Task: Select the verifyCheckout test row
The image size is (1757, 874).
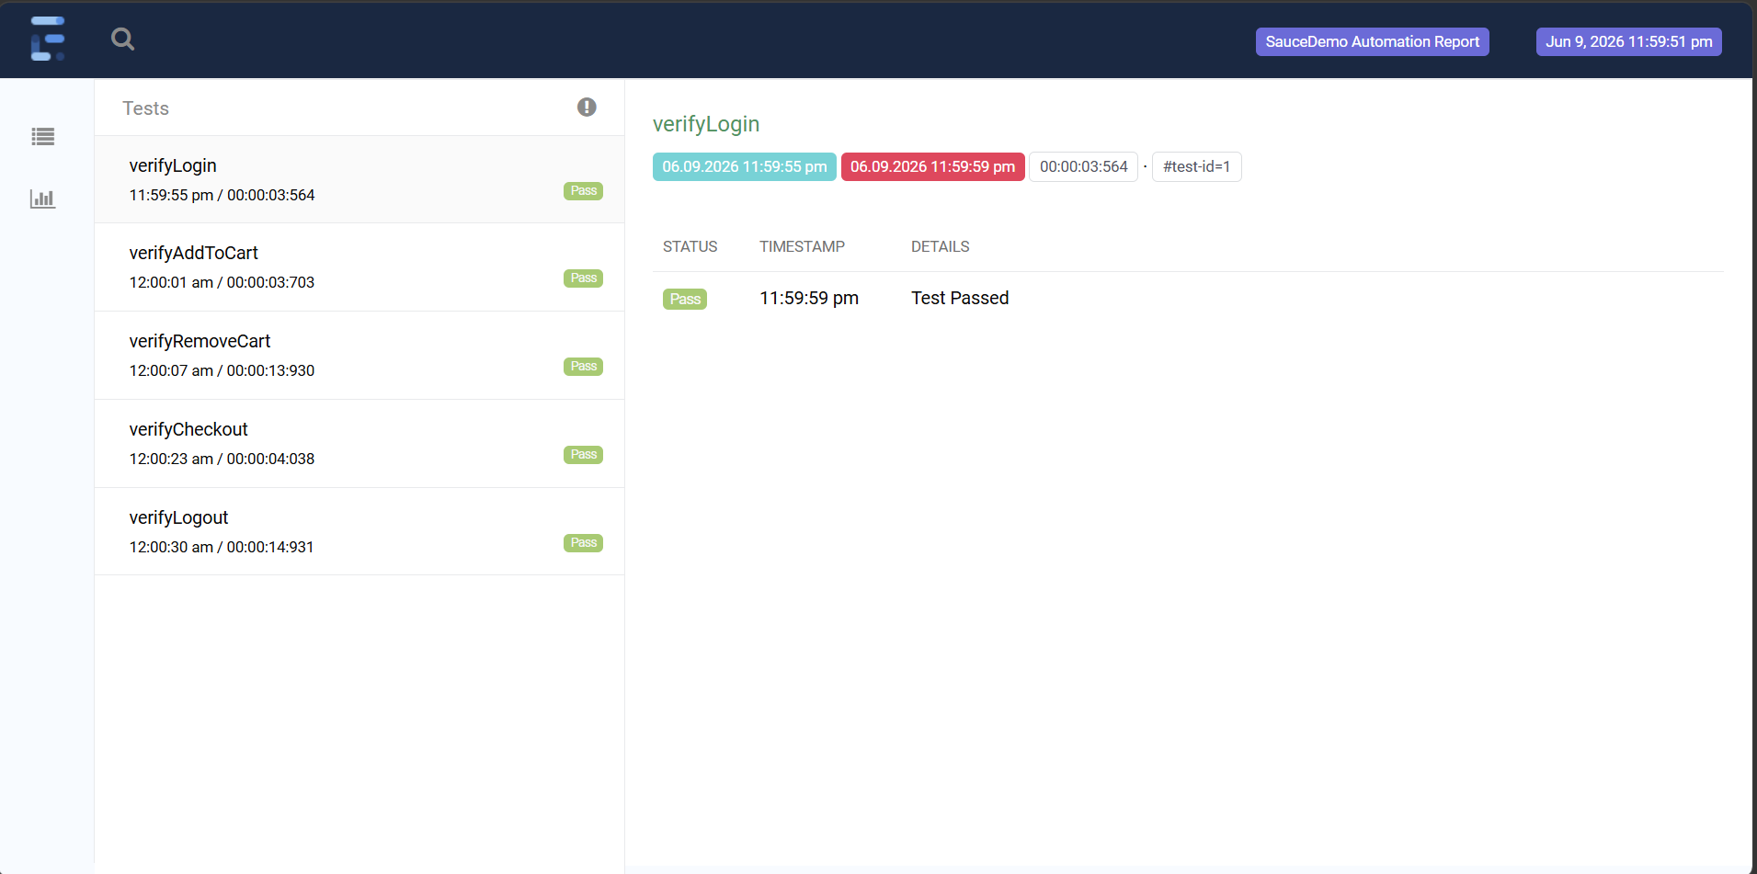Action: [x=359, y=444]
